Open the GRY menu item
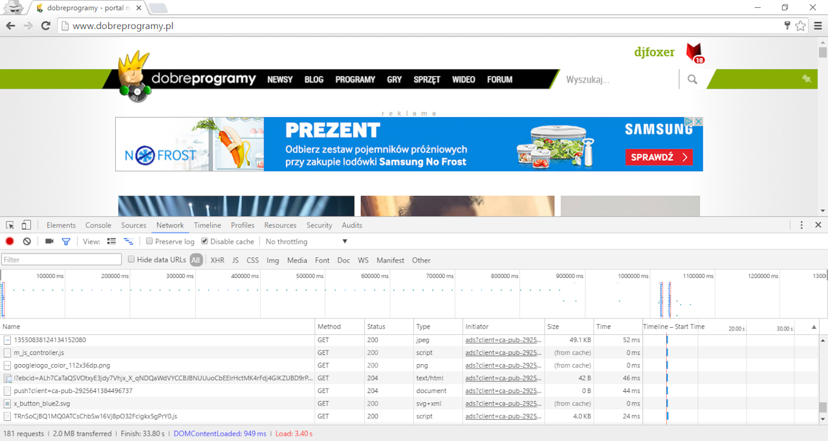Viewport: 828px width, 441px height. 395,80
